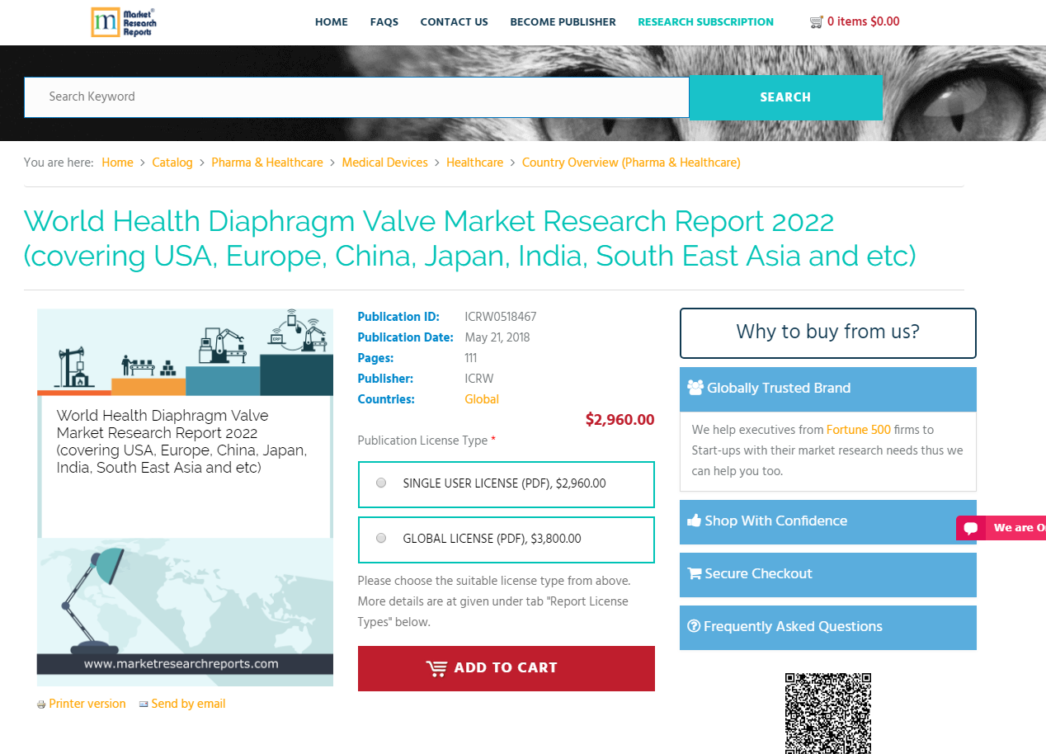Click the Market Research Reports logo

coord(124,22)
